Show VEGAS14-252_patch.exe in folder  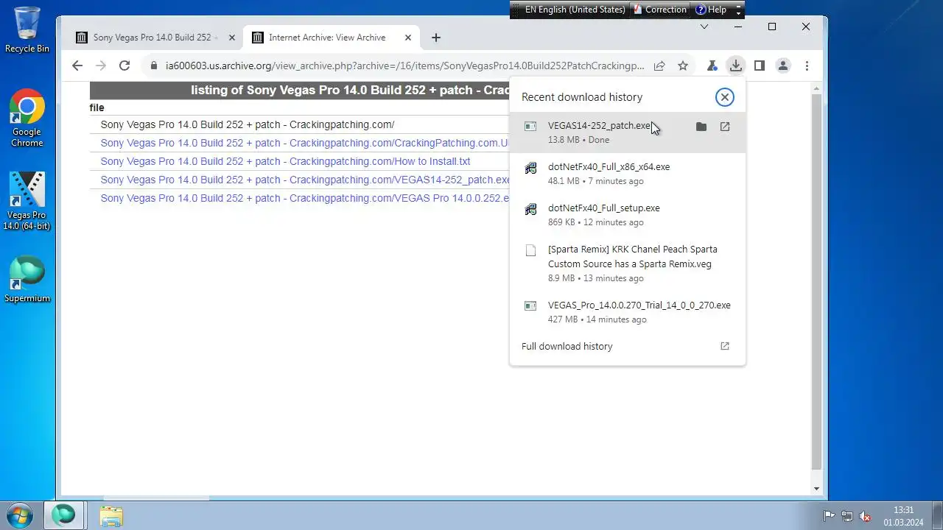[x=701, y=127]
